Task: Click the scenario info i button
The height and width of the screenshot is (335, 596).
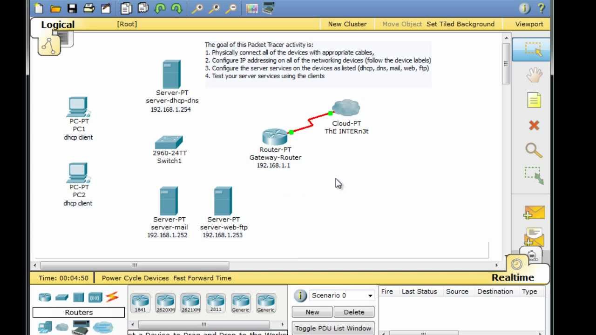Action: [300, 295]
